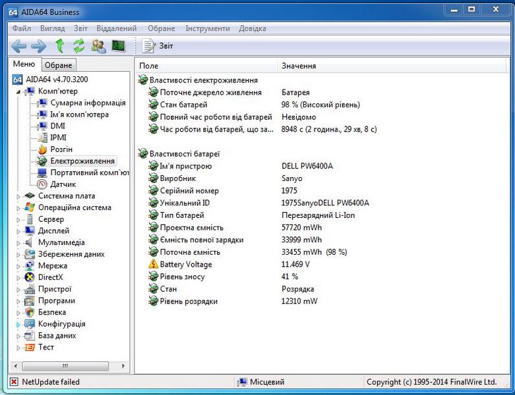Click the Звіт report toolbar button
This screenshot has height=395, width=515.
159,46
